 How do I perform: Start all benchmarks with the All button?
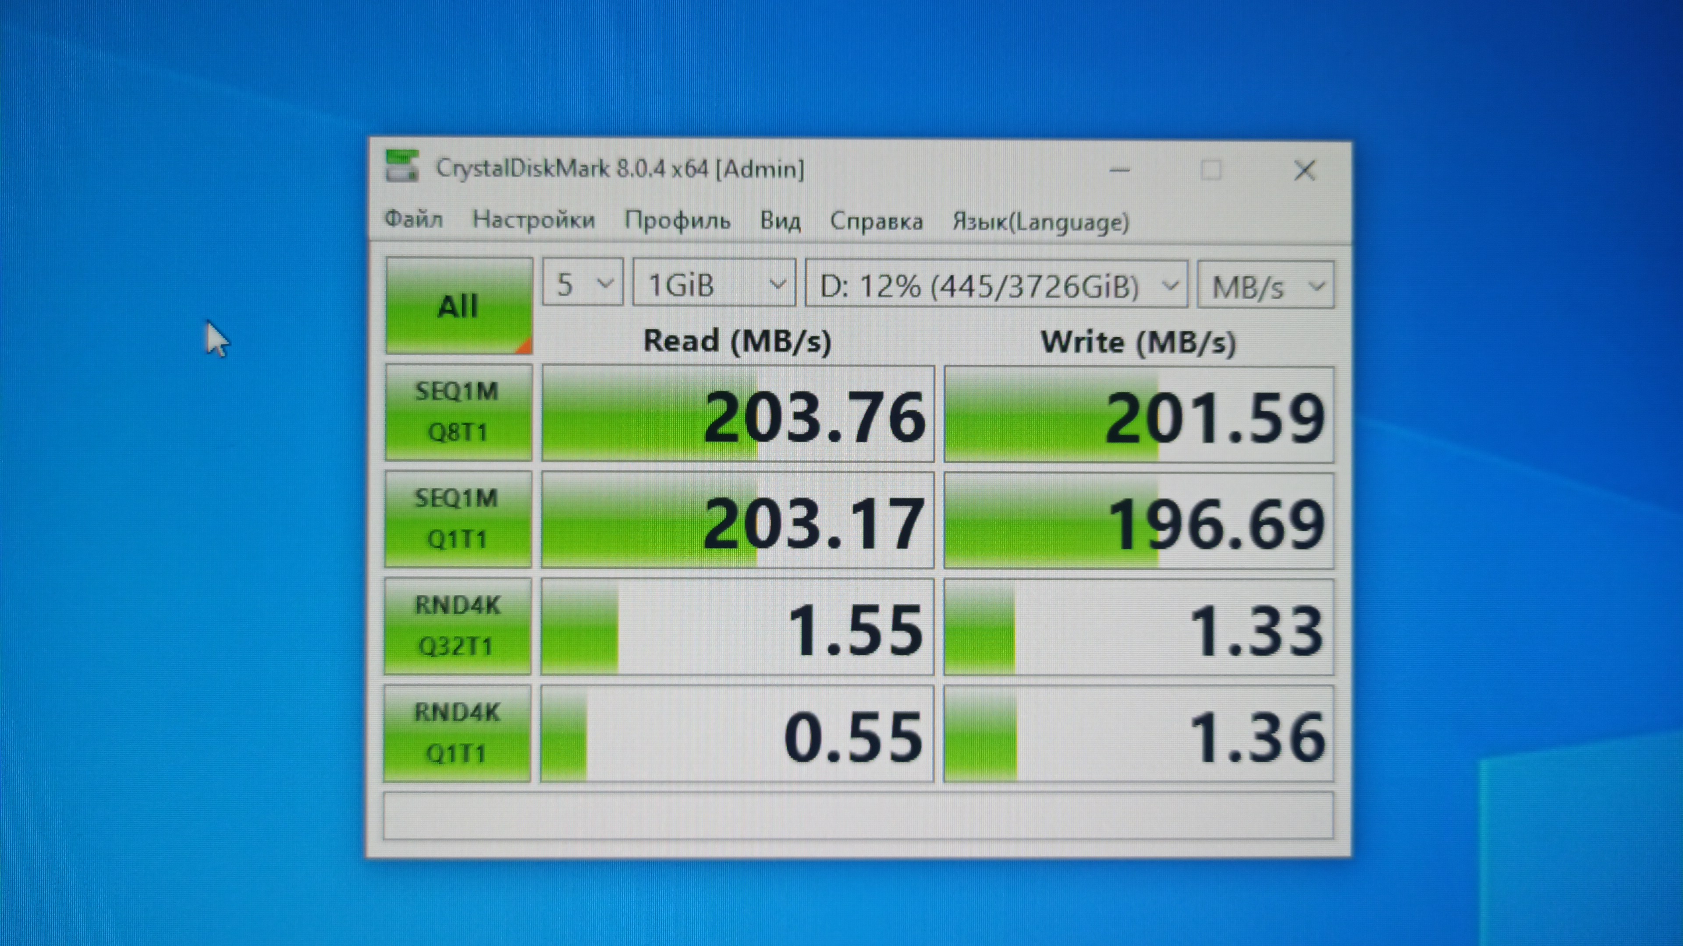tap(458, 306)
